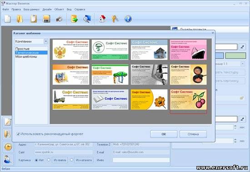Click the 'Сайт' input field

tap(64, 152)
